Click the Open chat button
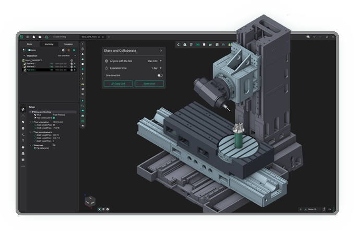Image resolution: width=354 pixels, height=231 pixels. (149, 84)
